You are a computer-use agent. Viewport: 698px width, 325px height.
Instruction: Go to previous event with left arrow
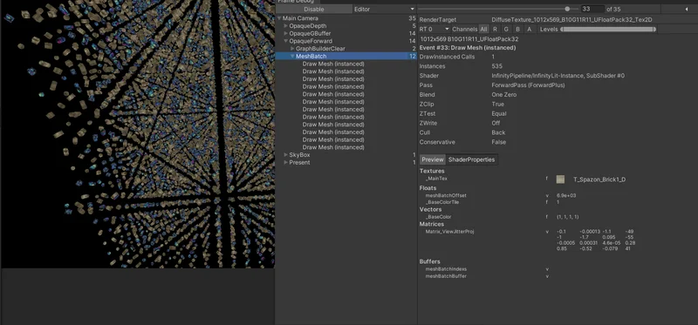686,10
